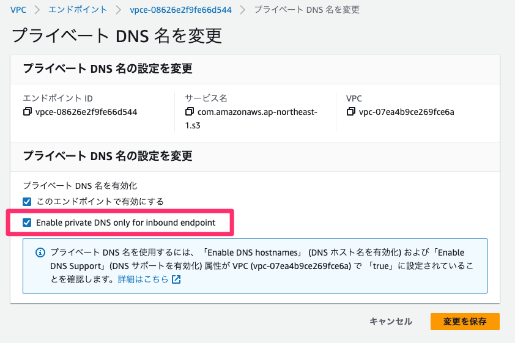Image resolution: width=515 pixels, height=343 pixels.
Task: Select the endpoint ID text vpce-08626e2f9fe66d544
Action: 86,112
